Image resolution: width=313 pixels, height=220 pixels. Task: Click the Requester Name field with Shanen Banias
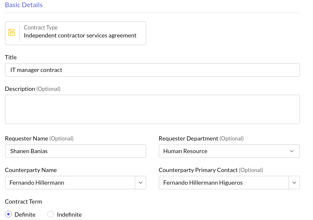click(75, 151)
